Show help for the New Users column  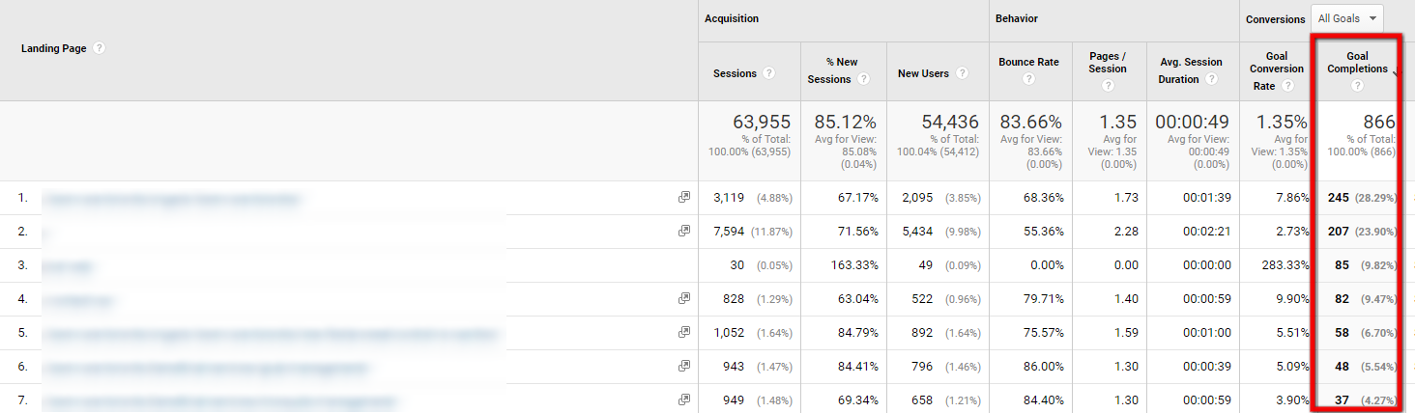(962, 73)
